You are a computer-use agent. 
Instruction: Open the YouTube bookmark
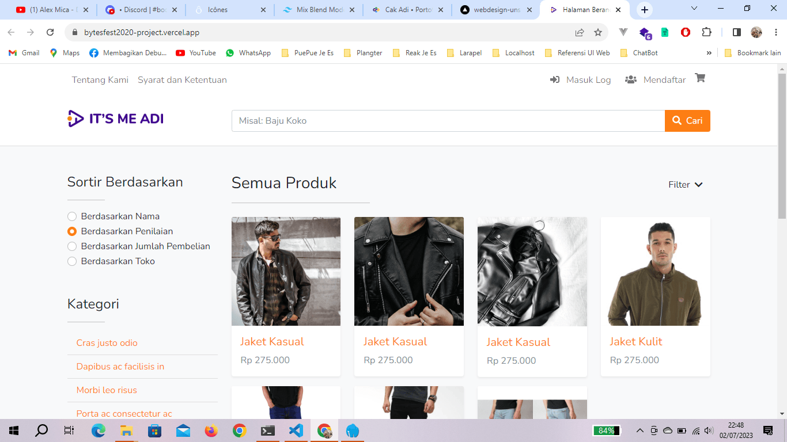(196, 53)
